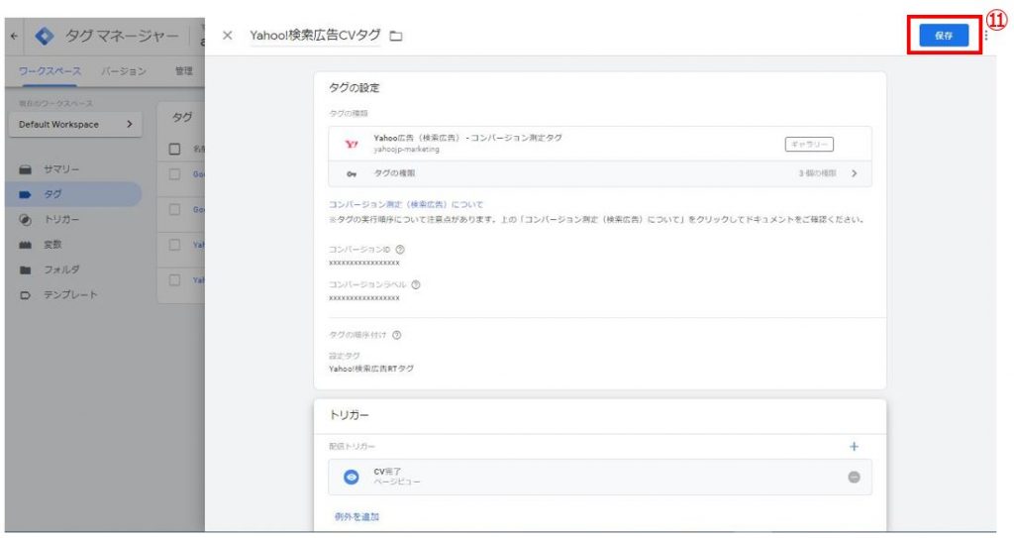Click the テンプレート label icon
This screenshot has width=1014, height=538.
25,295
